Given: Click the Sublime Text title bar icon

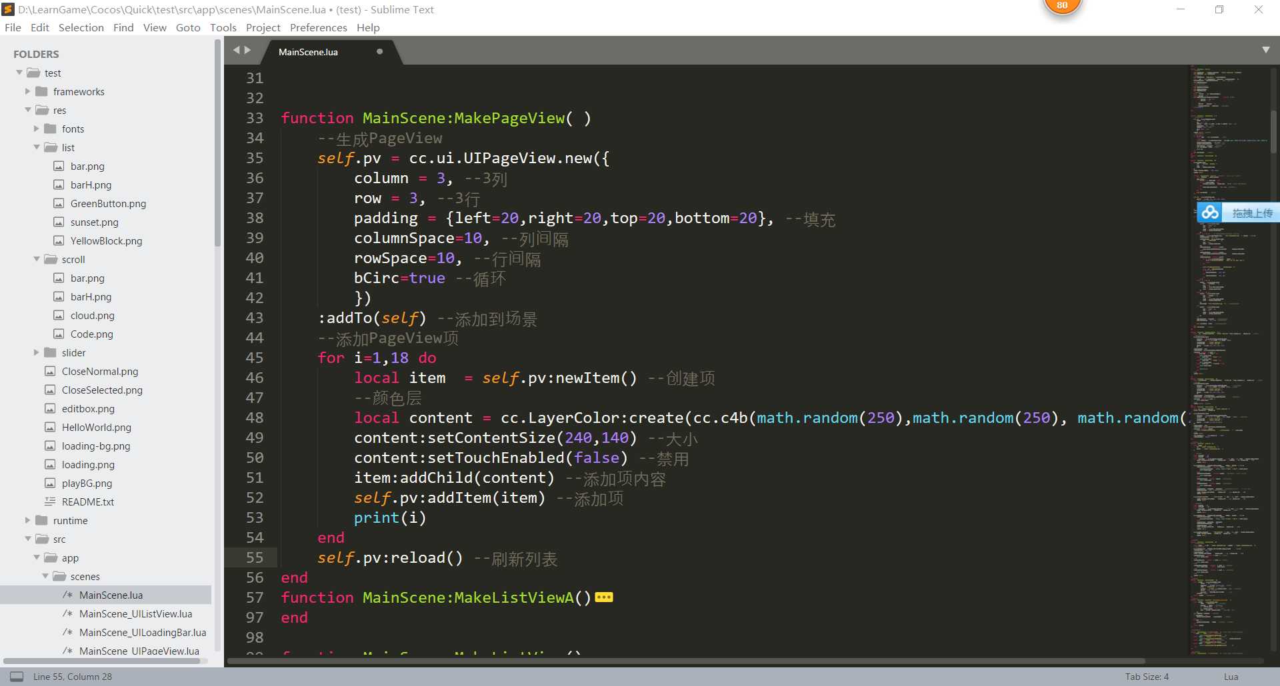Looking at the screenshot, I should pyautogui.click(x=8, y=9).
